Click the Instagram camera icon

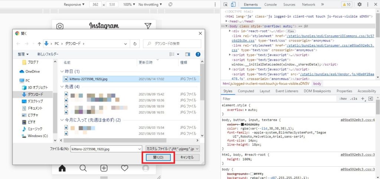[60, 26]
